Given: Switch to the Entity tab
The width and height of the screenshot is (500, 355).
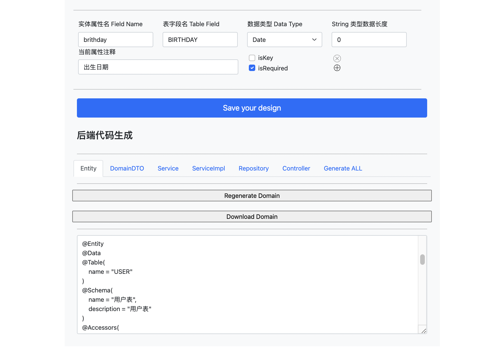Looking at the screenshot, I should coord(88,168).
